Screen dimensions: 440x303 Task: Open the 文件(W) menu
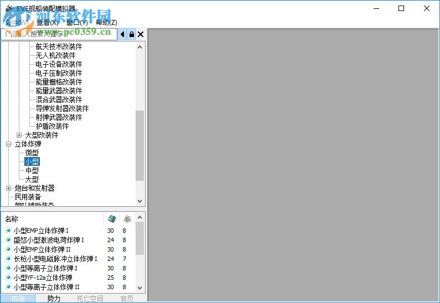coord(17,23)
